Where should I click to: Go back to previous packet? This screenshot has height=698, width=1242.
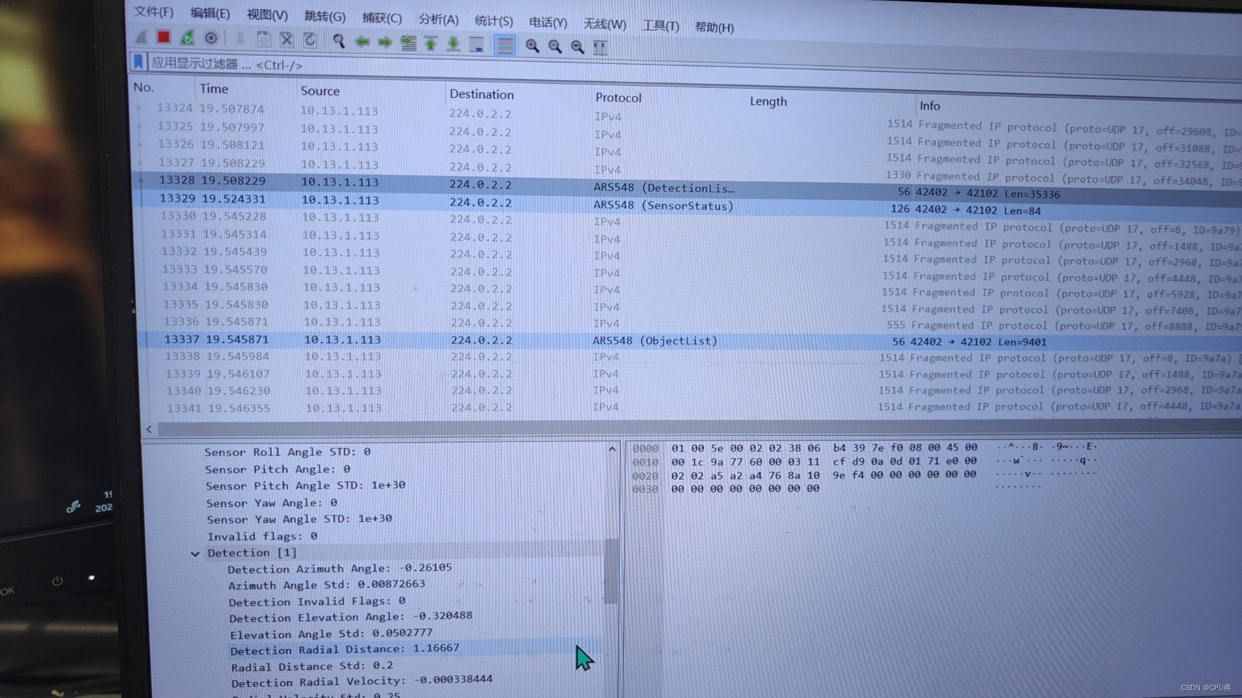click(x=362, y=42)
